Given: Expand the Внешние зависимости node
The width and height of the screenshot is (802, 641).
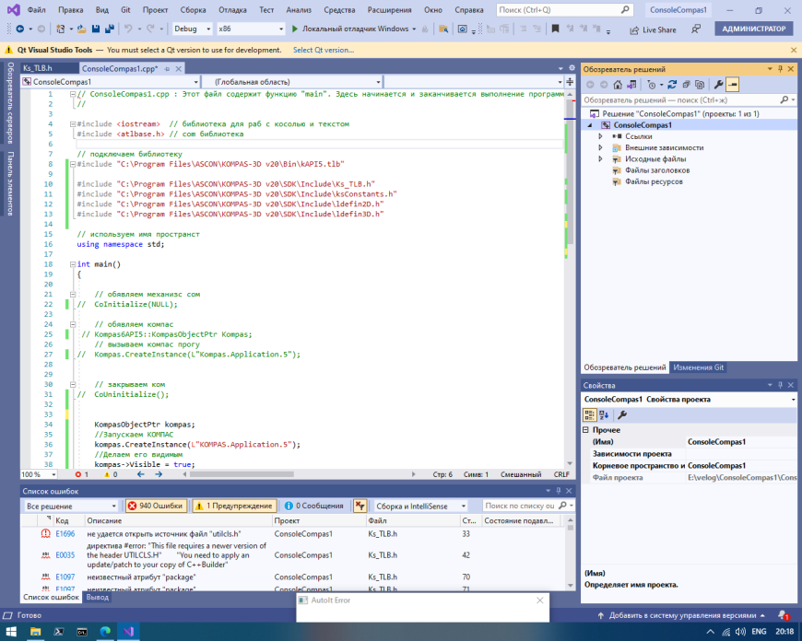Looking at the screenshot, I should tap(600, 147).
